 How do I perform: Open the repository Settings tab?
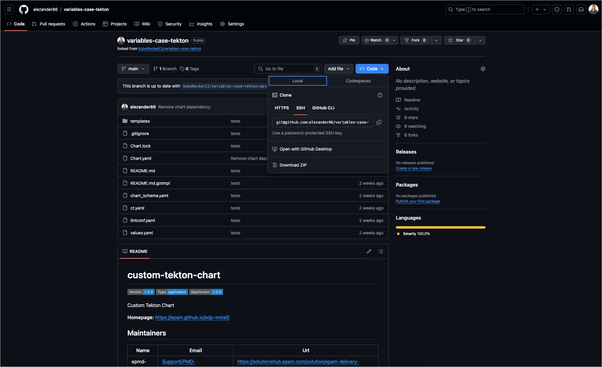point(232,24)
